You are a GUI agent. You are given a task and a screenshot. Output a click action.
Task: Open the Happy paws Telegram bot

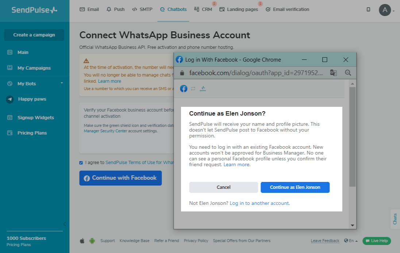coord(32,99)
